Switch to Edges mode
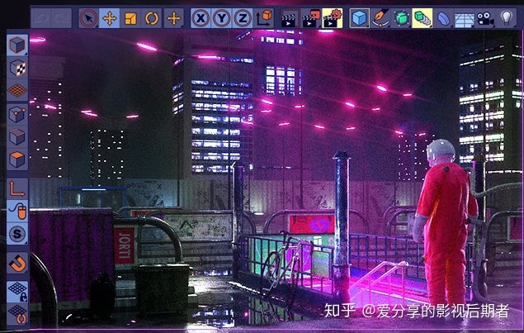The height and width of the screenshot is (333, 524). [17, 137]
